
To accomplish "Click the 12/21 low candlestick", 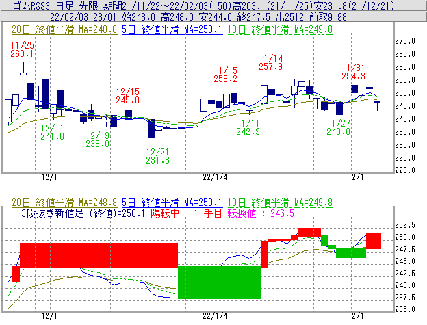I will coord(159,135).
